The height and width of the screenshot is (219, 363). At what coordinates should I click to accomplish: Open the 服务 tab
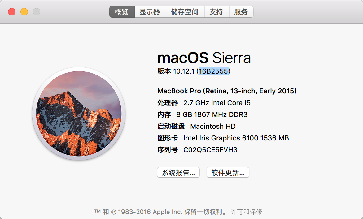point(241,12)
